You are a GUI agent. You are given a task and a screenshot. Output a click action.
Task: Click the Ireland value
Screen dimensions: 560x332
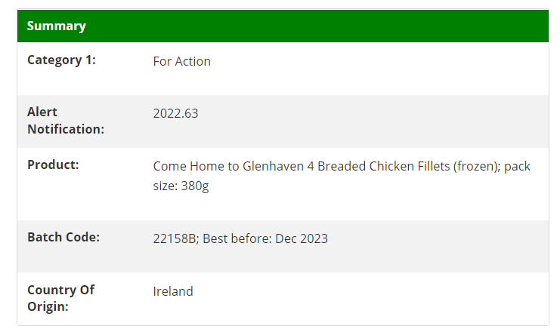(x=173, y=291)
